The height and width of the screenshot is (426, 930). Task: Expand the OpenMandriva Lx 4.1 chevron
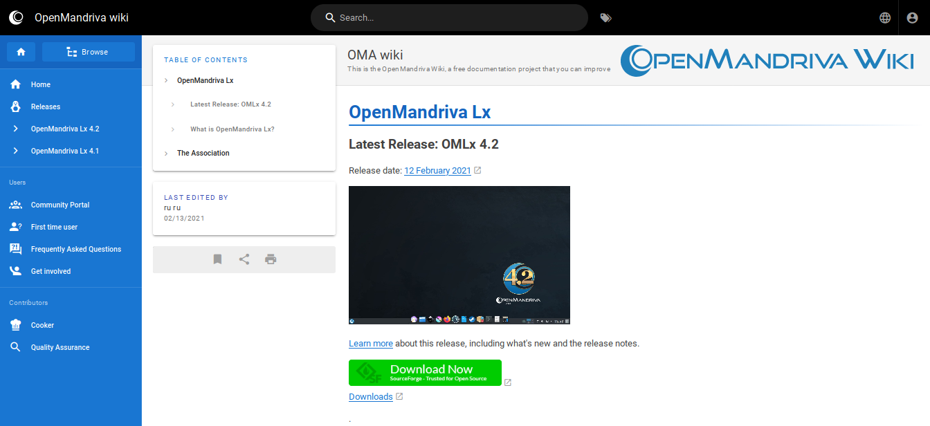pyautogui.click(x=15, y=151)
